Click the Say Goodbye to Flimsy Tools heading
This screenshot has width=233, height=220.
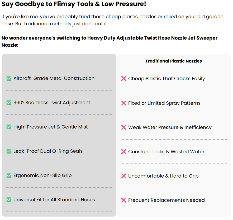[x=74, y=4]
